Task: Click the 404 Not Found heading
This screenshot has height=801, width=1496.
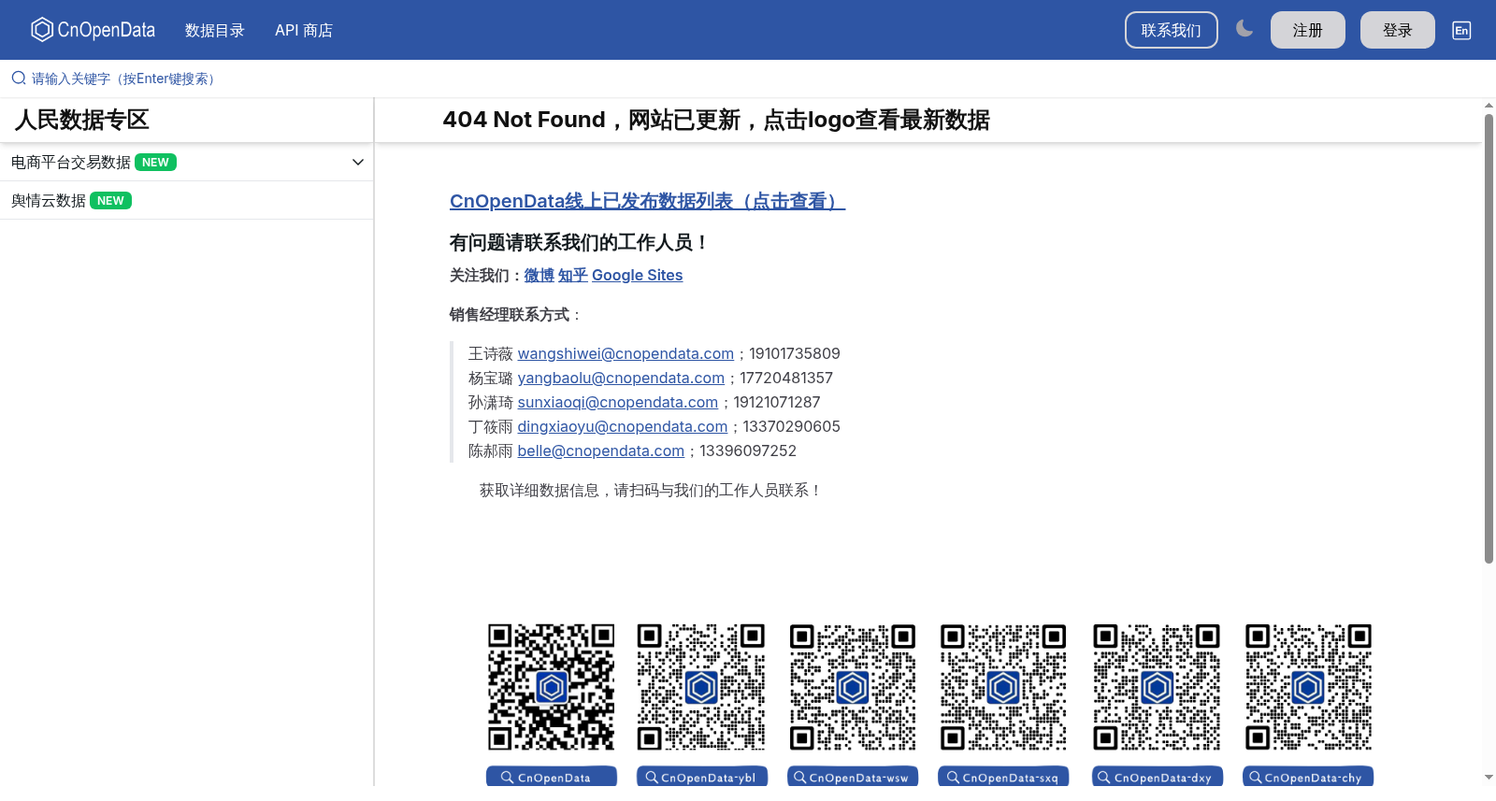Action: pos(716,120)
